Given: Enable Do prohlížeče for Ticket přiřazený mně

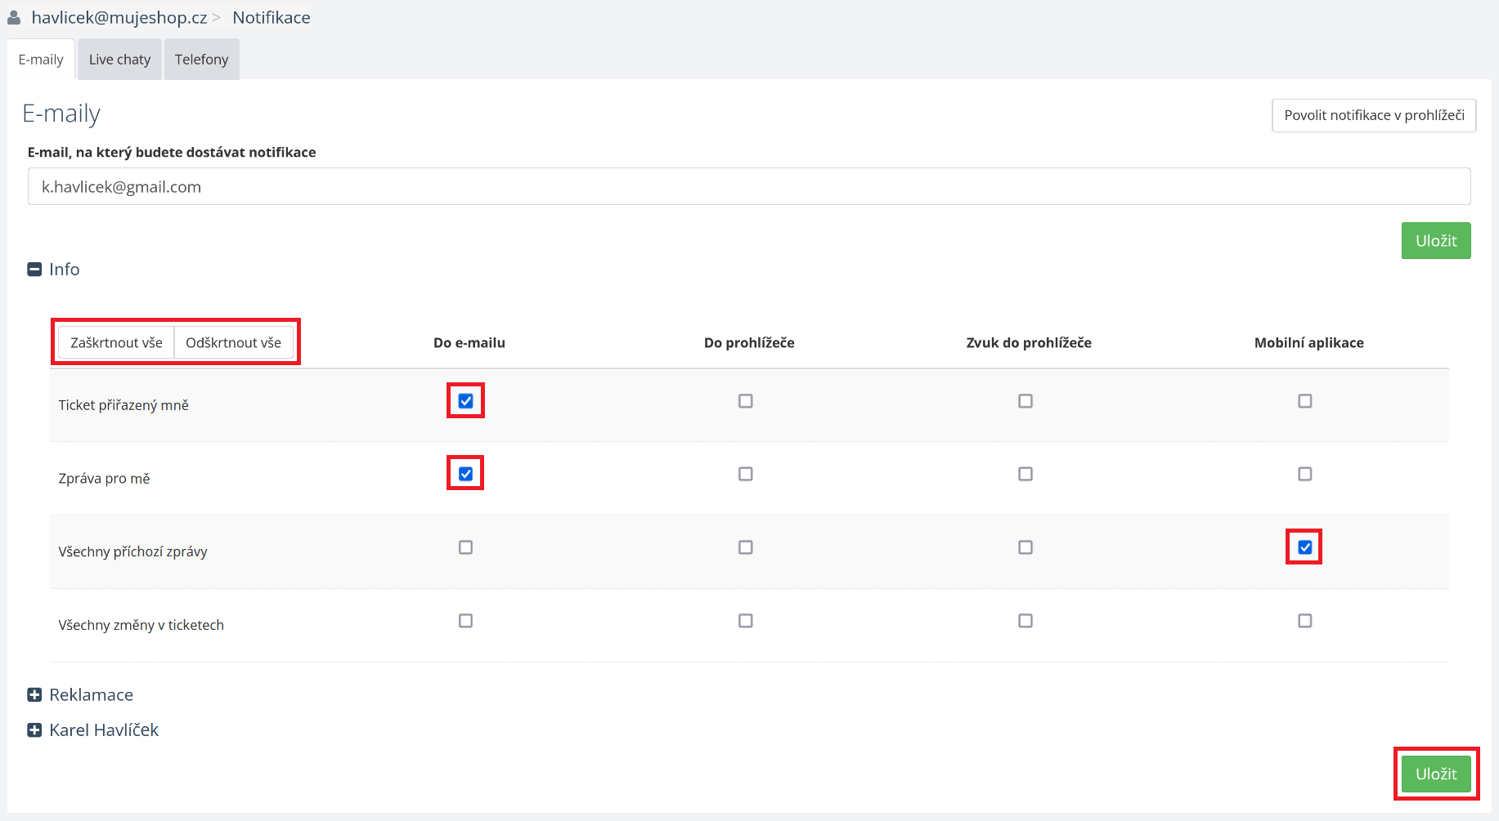Looking at the screenshot, I should coord(746,401).
